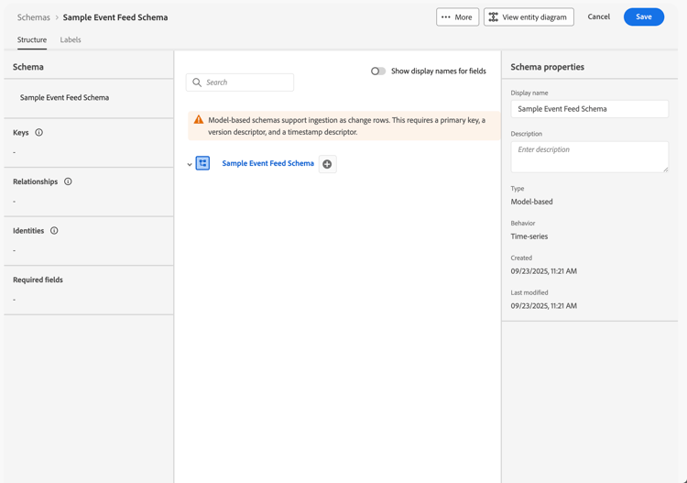Toggle Show display names for fields
The width and height of the screenshot is (687, 483).
(377, 71)
